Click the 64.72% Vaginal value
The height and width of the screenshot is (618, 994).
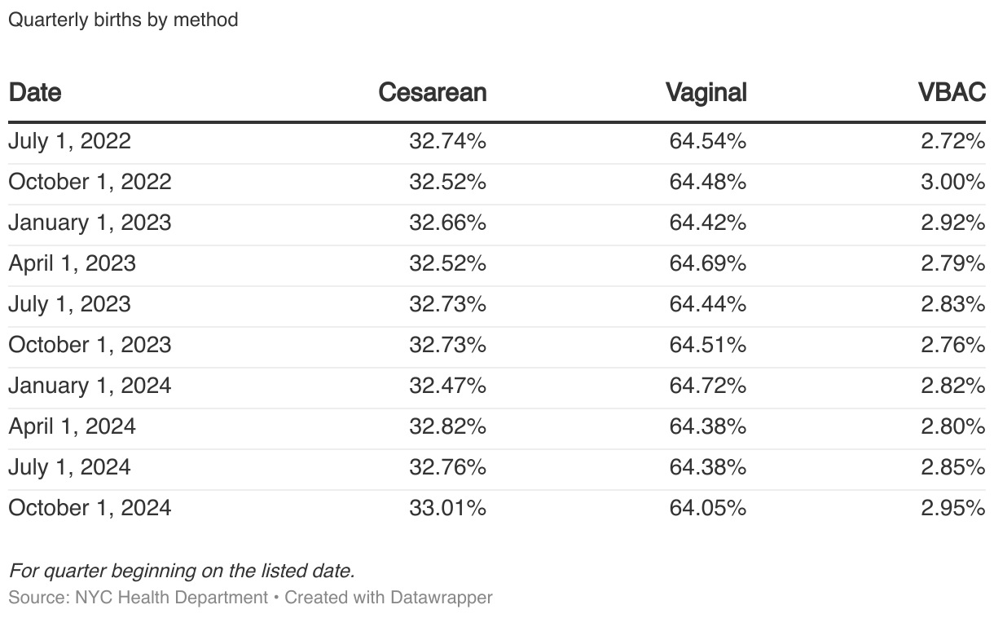tap(707, 386)
